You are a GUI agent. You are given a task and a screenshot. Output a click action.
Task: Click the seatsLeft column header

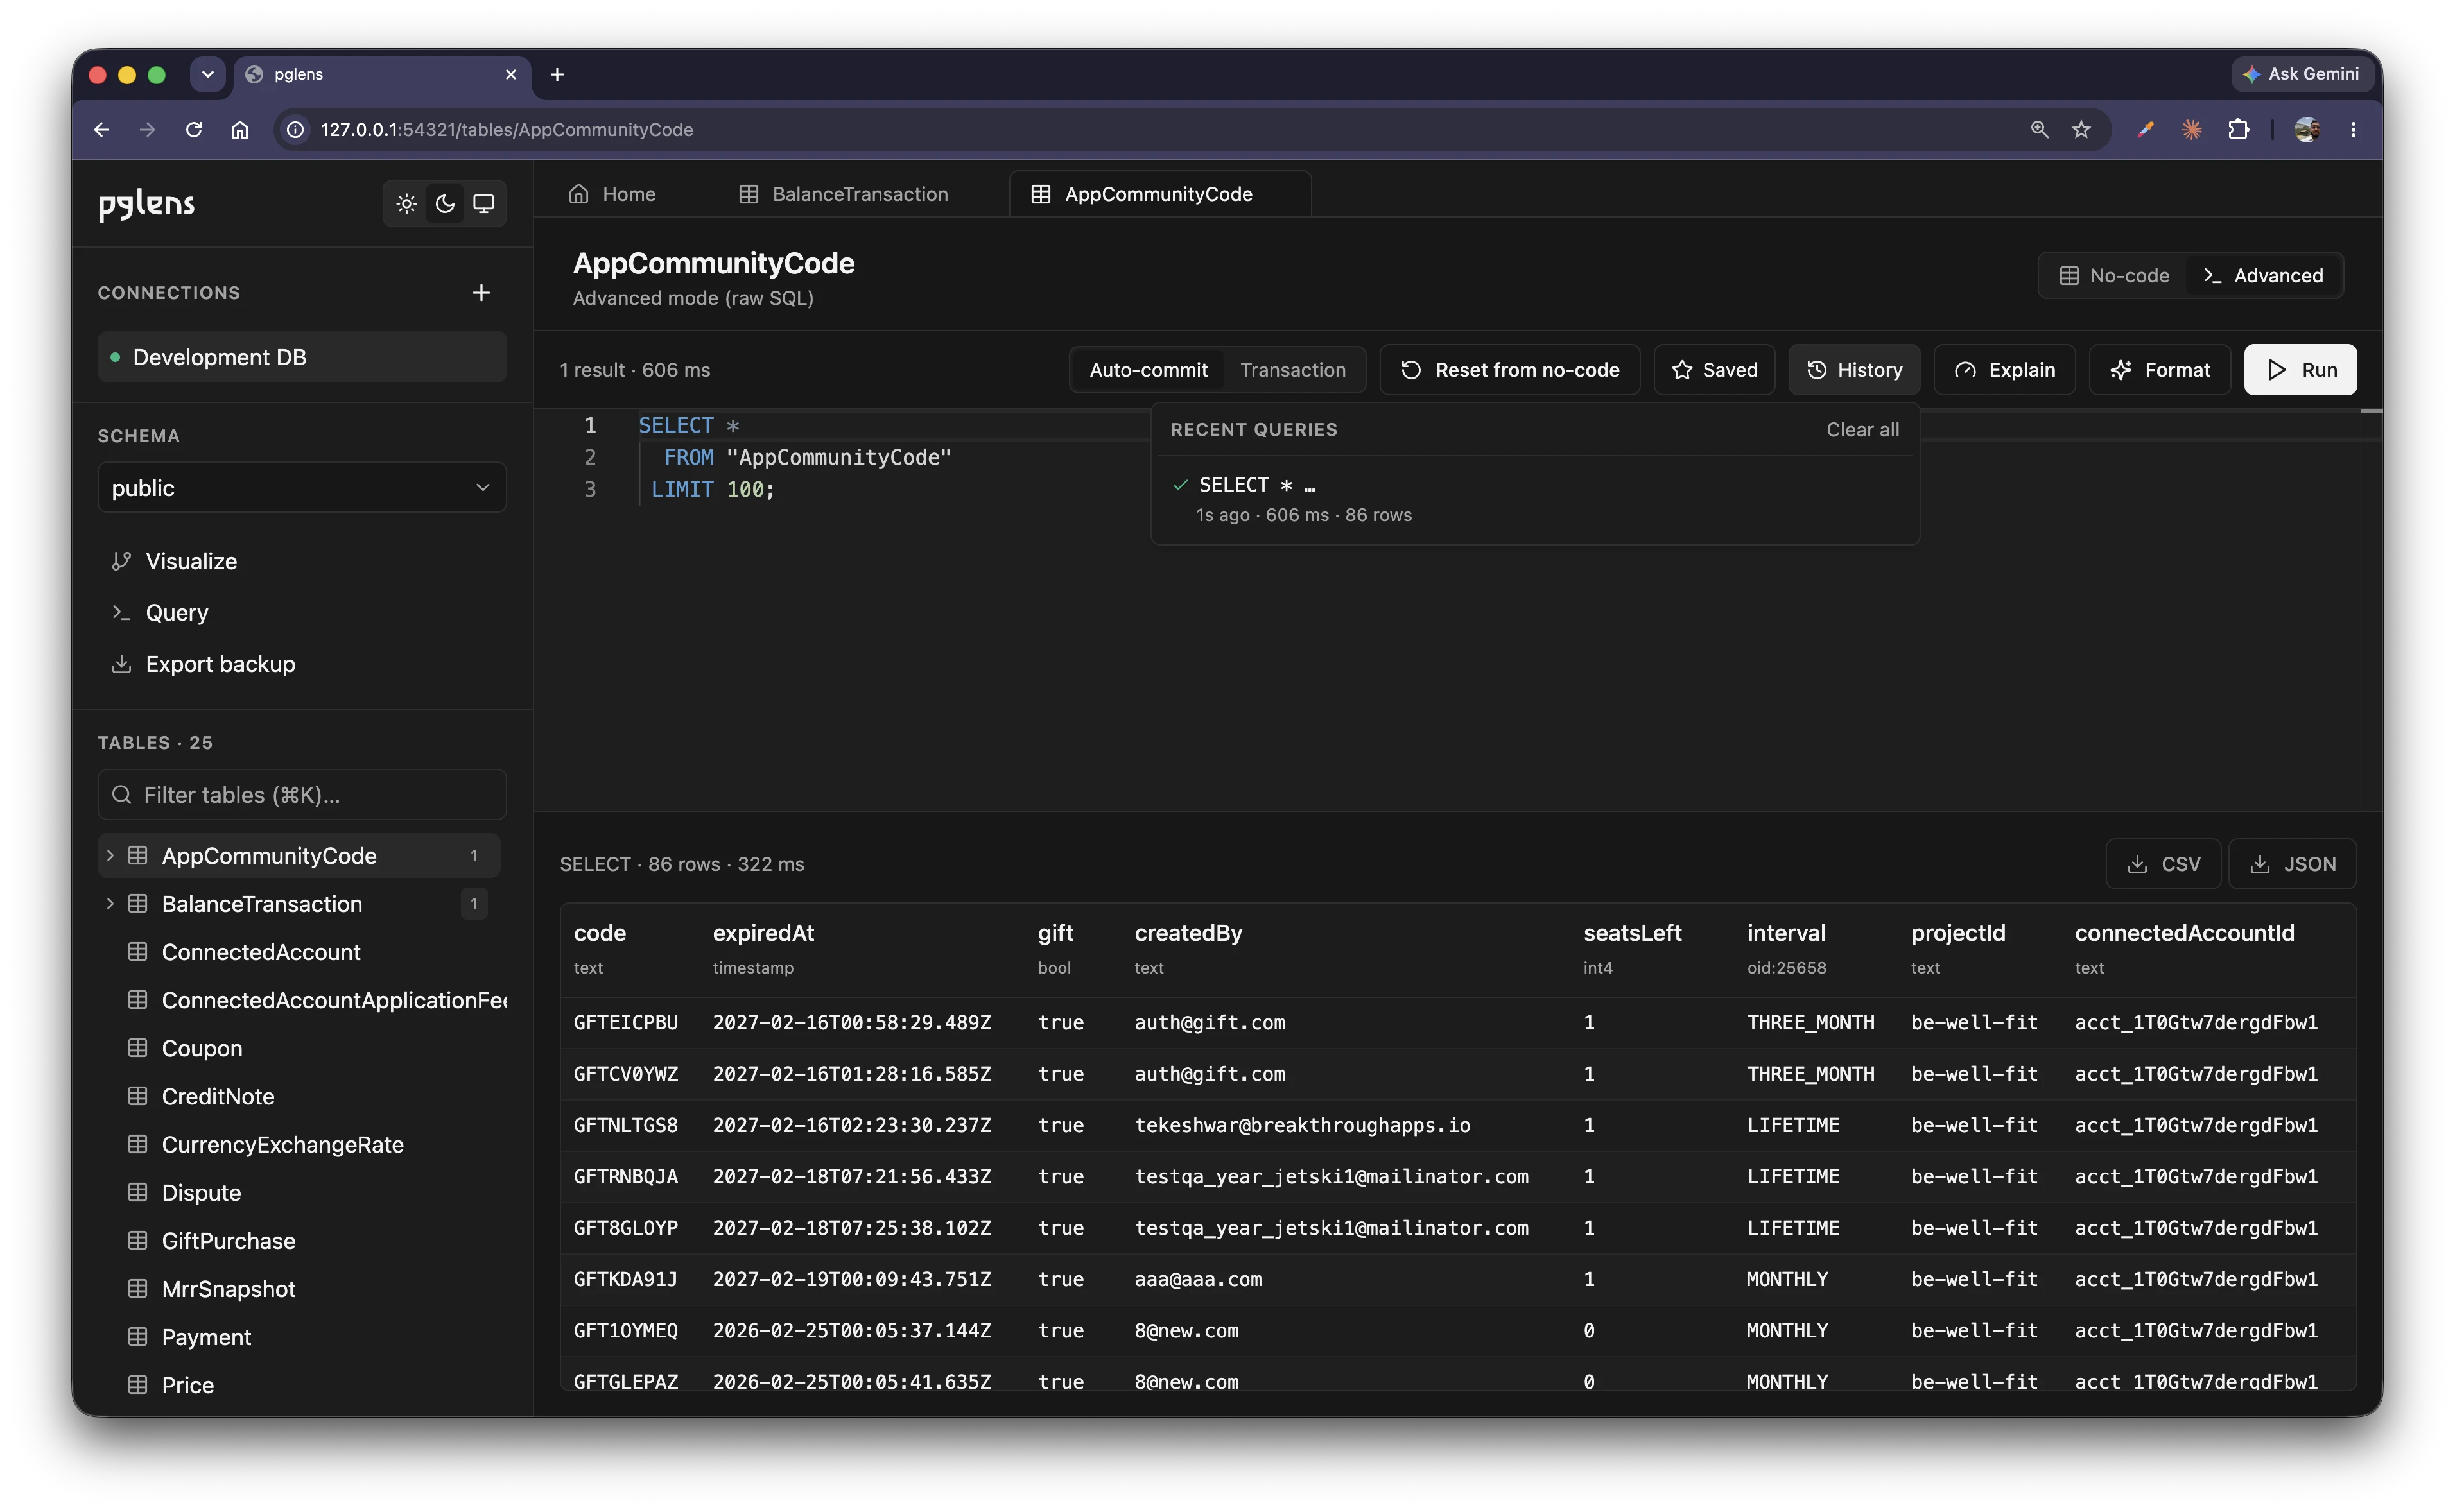(x=1632, y=933)
